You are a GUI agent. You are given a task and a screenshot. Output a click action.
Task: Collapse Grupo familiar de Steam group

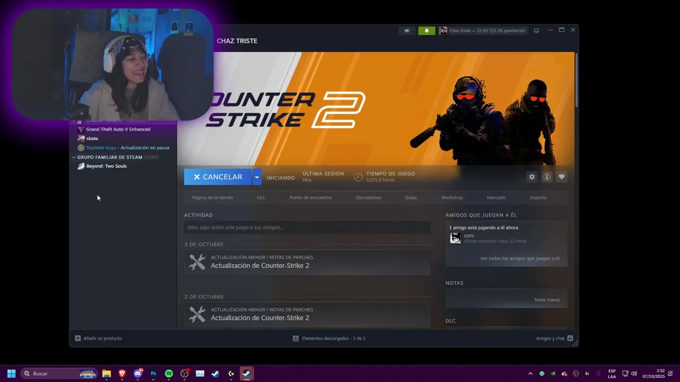point(74,158)
